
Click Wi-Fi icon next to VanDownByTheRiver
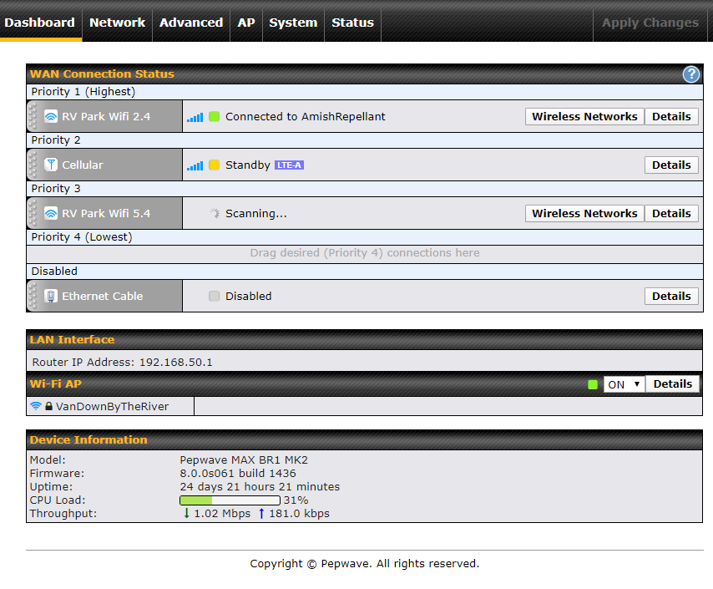pos(35,405)
